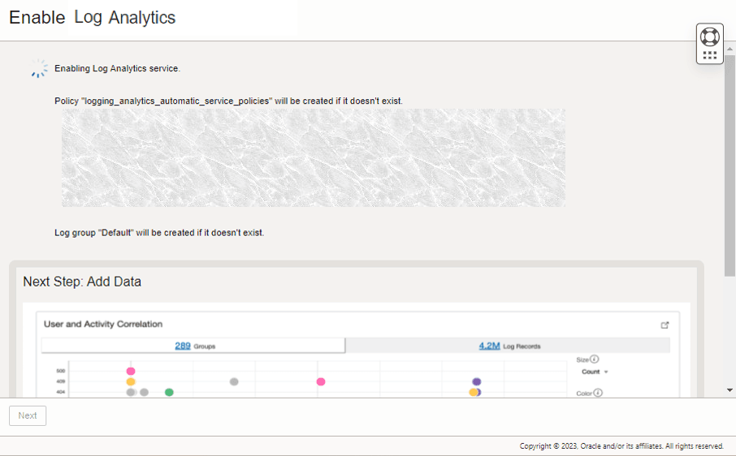Switch to the Groups tab

point(193,346)
